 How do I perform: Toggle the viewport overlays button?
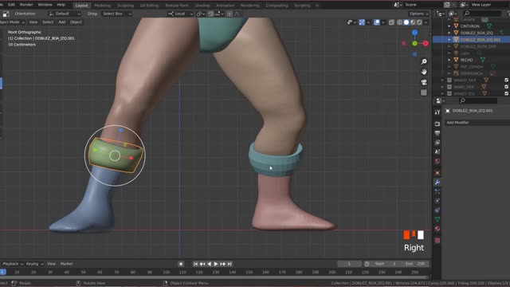tap(377, 22)
